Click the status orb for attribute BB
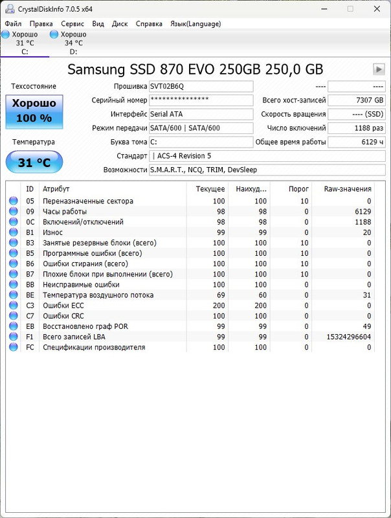The width and height of the screenshot is (391, 518). point(13,284)
